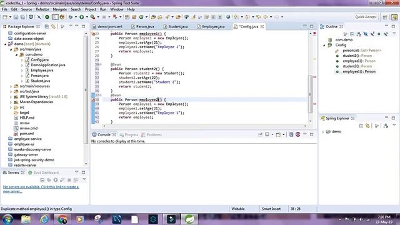Click Collapse All in Spring Explorer toolbar

pyautogui.click(x=361, y=126)
